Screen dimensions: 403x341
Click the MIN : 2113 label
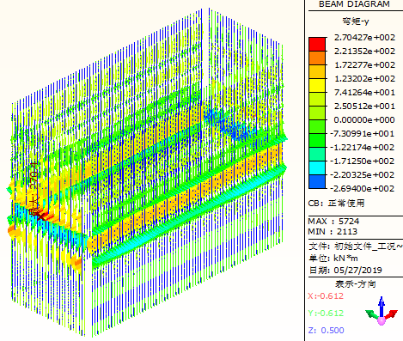[x=333, y=231]
